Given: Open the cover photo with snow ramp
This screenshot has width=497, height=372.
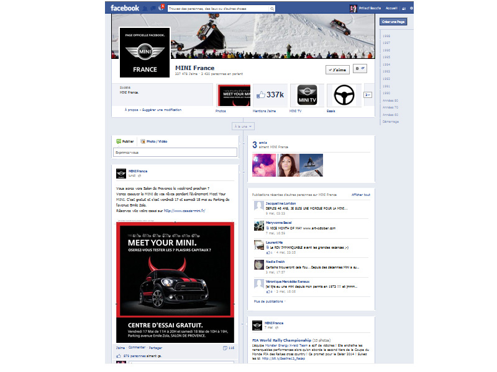Looking at the screenshot, I should click(273, 35).
